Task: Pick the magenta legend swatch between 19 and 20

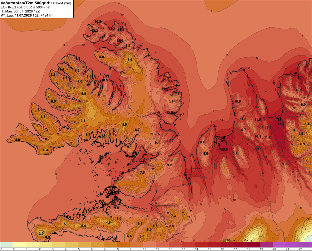Action: click(266, 244)
